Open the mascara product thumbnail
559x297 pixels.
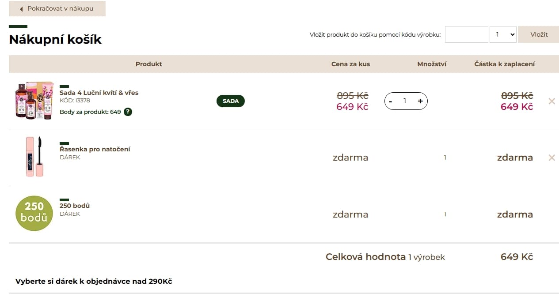[x=35, y=157]
